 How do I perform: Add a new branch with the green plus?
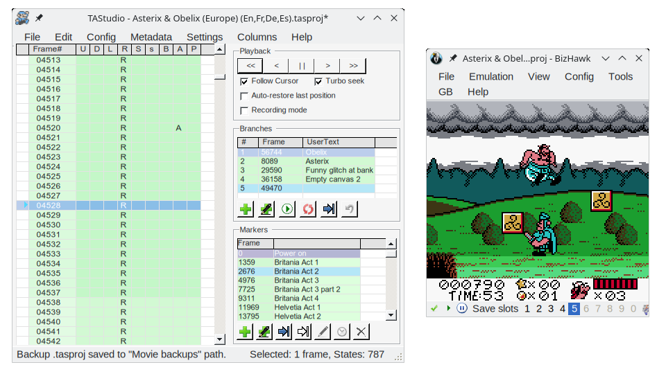[x=246, y=209]
